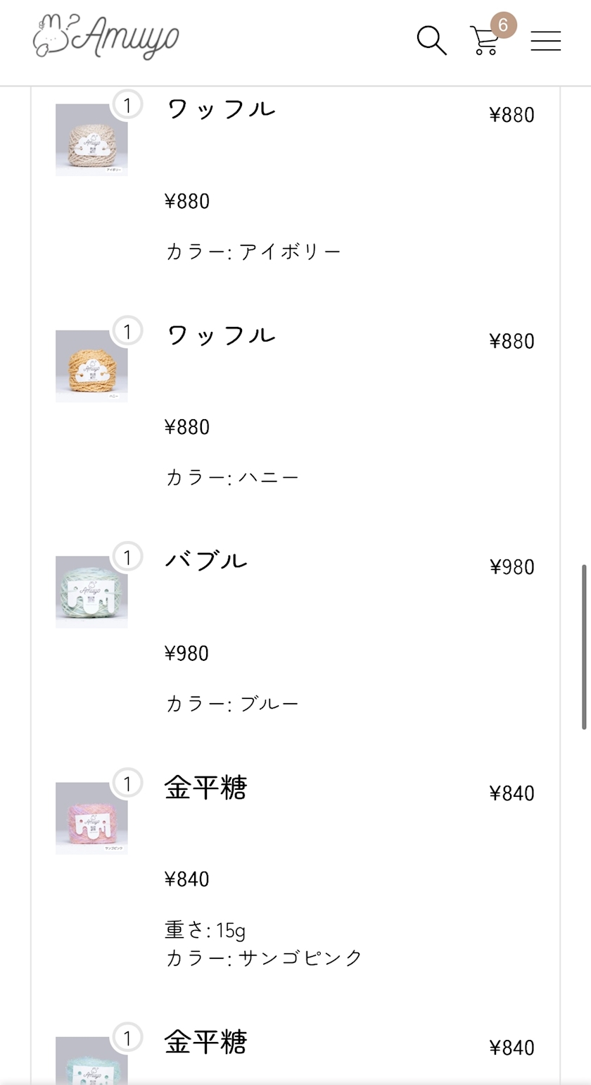Open the hamburger menu

[x=545, y=41]
